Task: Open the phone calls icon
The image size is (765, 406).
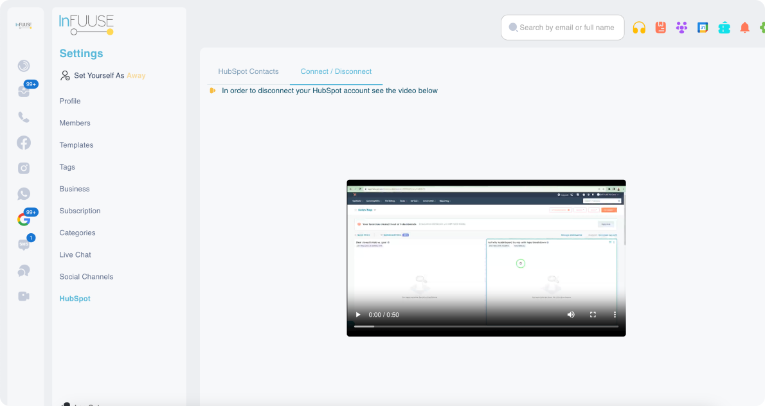Action: (x=23, y=117)
